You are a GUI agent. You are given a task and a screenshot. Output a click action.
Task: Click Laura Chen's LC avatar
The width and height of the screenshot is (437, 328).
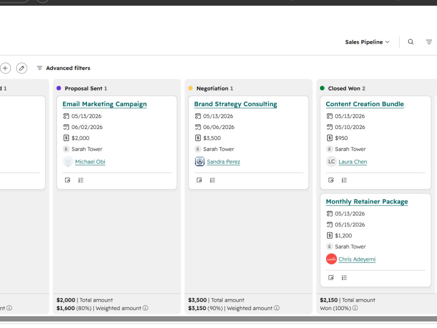click(x=331, y=161)
